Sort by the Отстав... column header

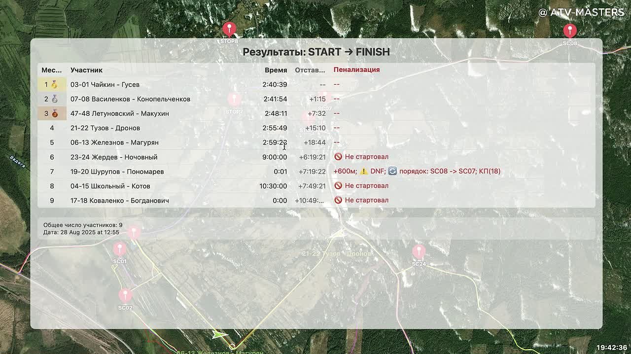[310, 70]
